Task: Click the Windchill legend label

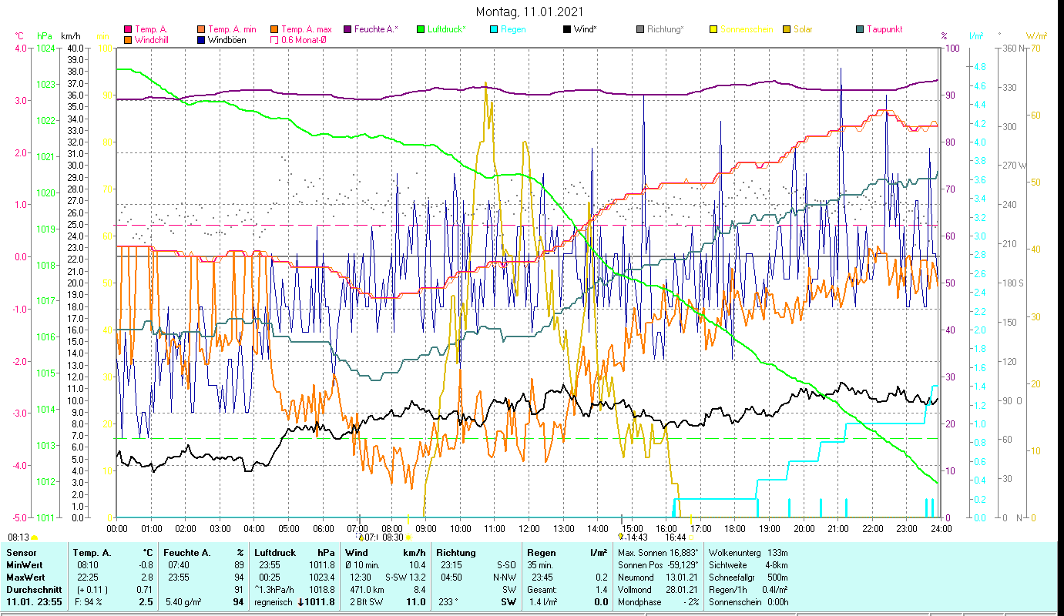Action: tap(152, 40)
